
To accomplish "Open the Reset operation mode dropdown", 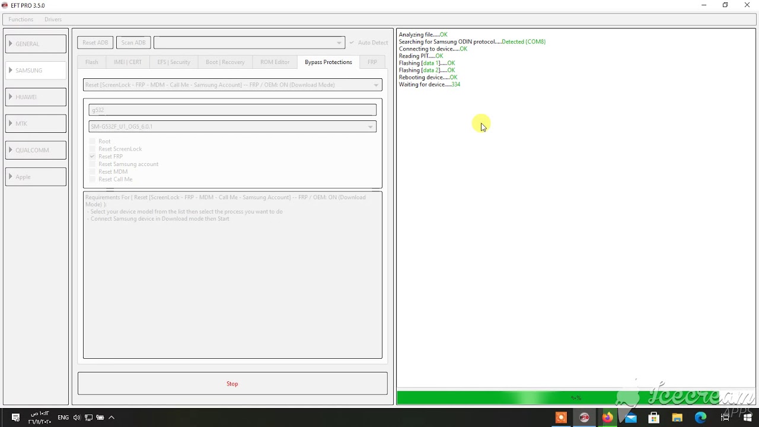I will click(232, 85).
